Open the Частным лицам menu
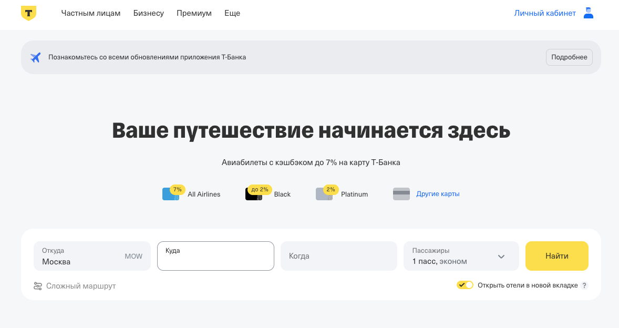Image resolution: width=619 pixels, height=328 pixels. 91,13
